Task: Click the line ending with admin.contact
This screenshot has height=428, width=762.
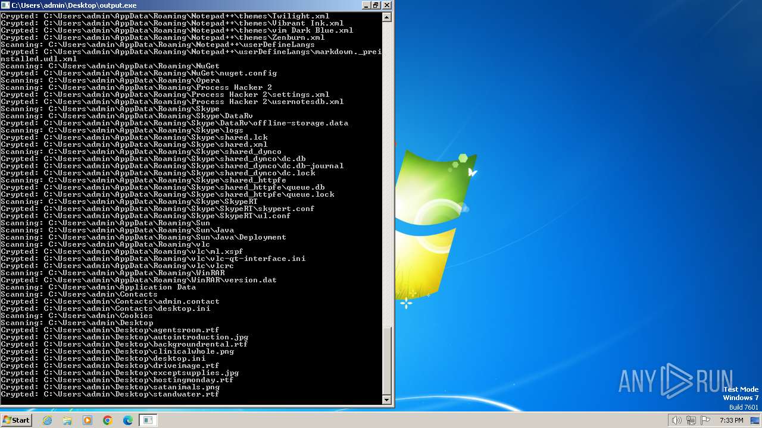Action: click(x=110, y=301)
